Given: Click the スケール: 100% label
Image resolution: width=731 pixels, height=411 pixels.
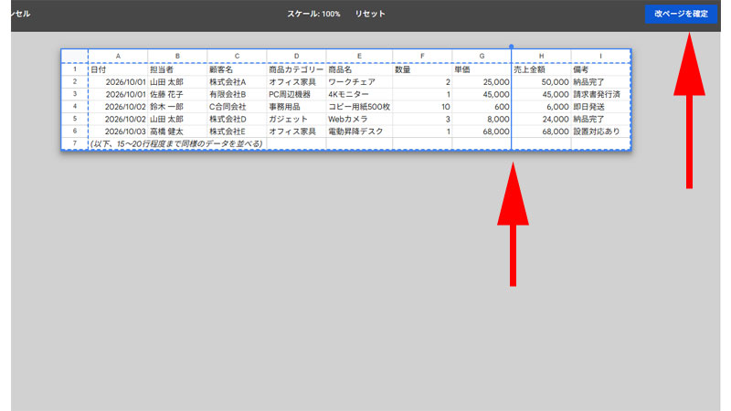Looking at the screenshot, I should (313, 14).
